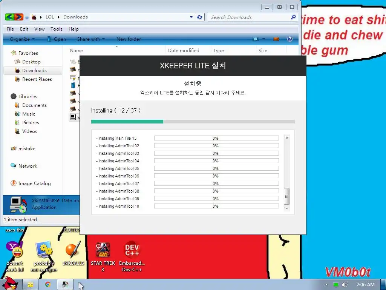Expand the arrow after LOL breadcrumb
Image resolution: width=386 pixels, height=290 pixels.
pos(58,17)
